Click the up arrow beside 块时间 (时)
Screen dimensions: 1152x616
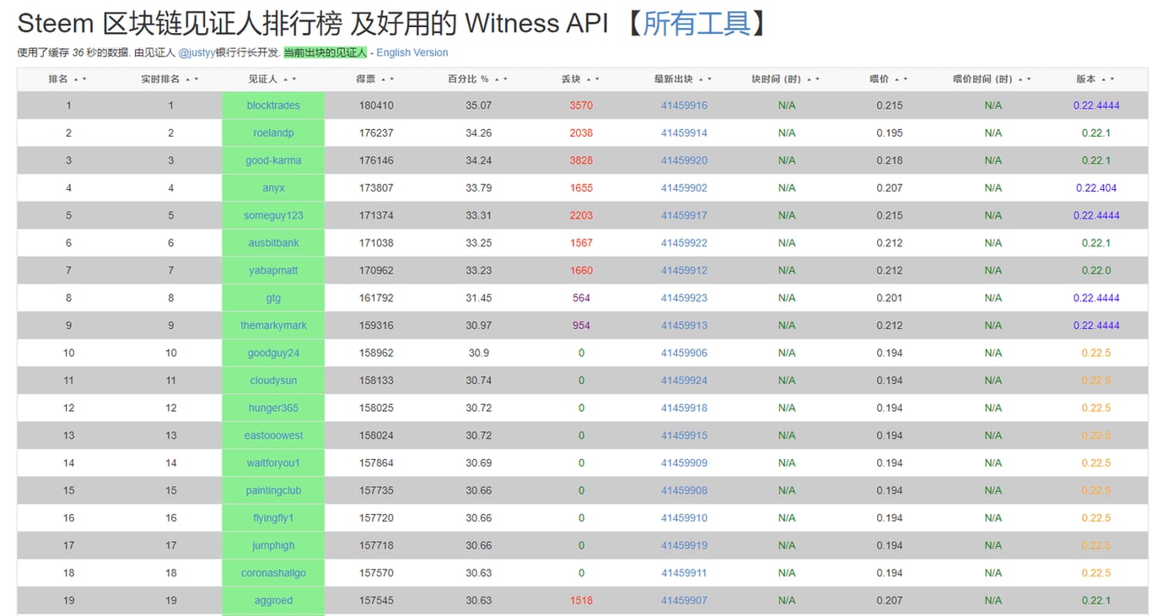808,79
